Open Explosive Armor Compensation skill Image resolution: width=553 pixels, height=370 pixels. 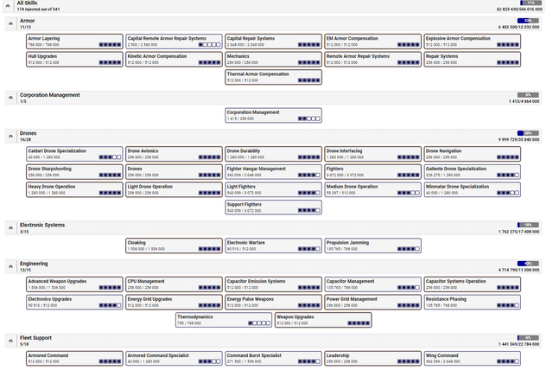pos(473,41)
